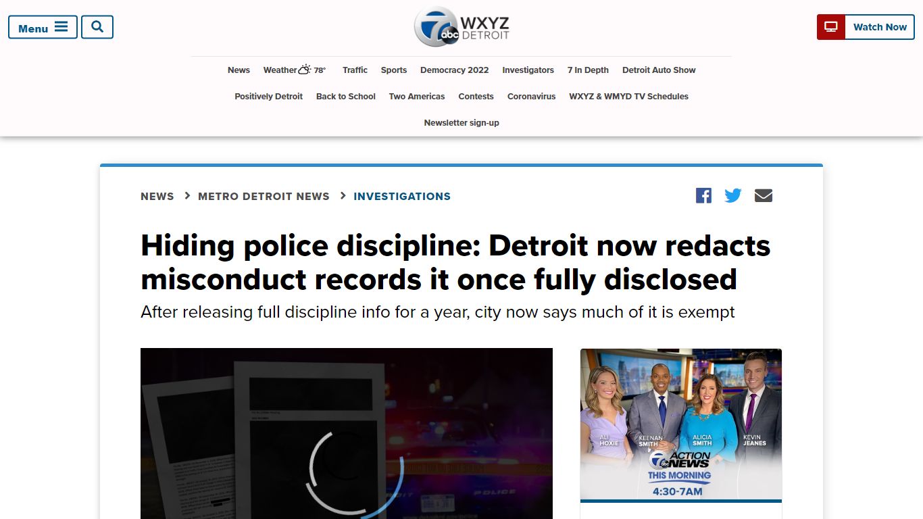Open the search magnifier icon
The width and height of the screenshot is (923, 519).
pos(97,27)
